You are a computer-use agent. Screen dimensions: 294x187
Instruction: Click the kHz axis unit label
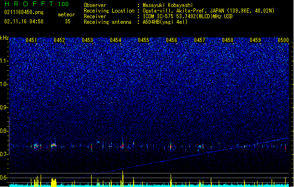pyautogui.click(x=4, y=38)
